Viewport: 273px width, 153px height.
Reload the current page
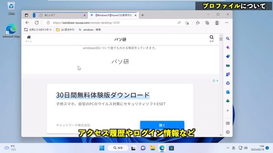coord(37,23)
